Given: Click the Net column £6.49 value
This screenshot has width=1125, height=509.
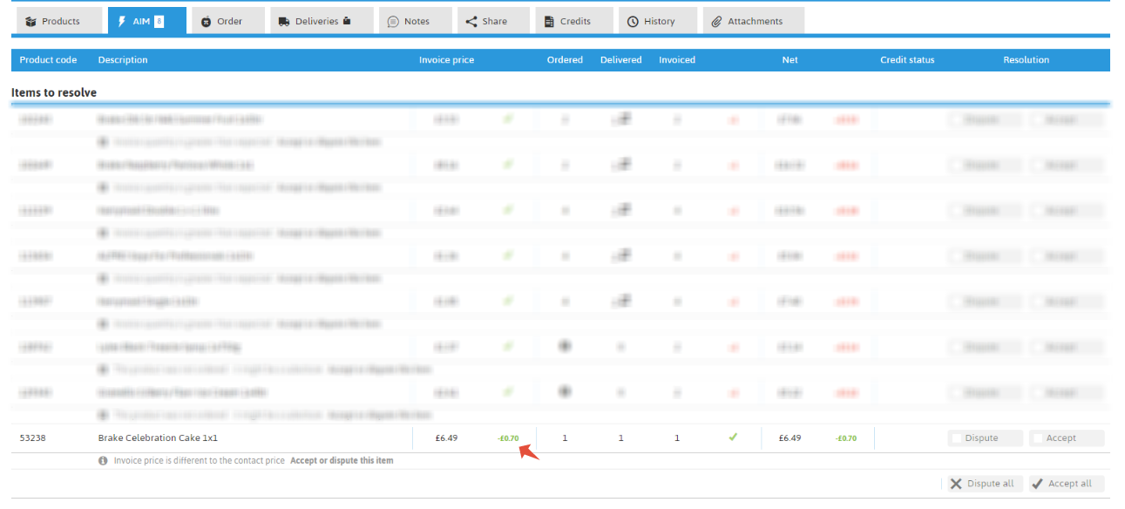Looking at the screenshot, I should point(790,438).
